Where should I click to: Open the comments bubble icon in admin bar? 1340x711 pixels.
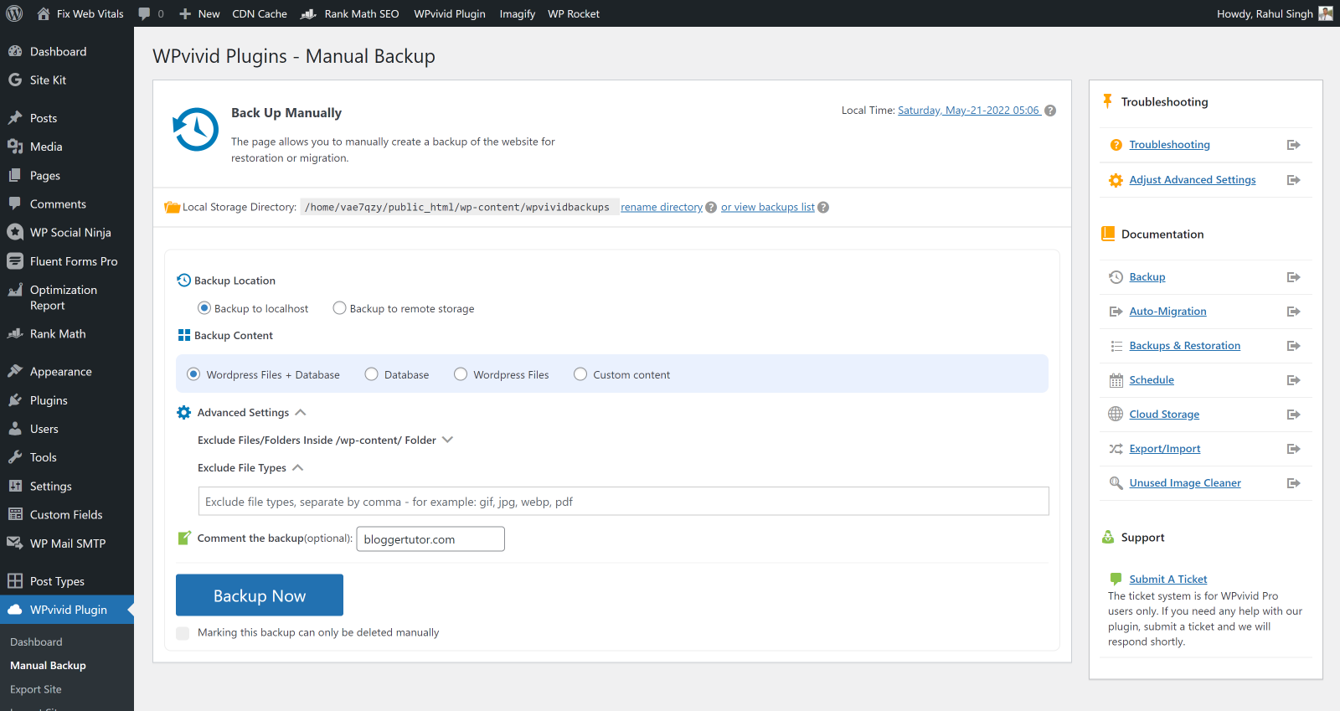tap(144, 13)
